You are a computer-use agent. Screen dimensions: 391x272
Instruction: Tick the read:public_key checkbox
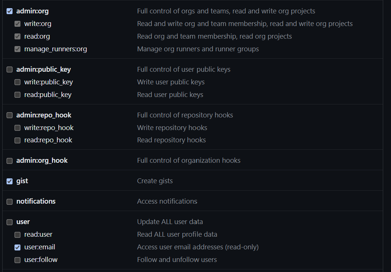coord(17,95)
